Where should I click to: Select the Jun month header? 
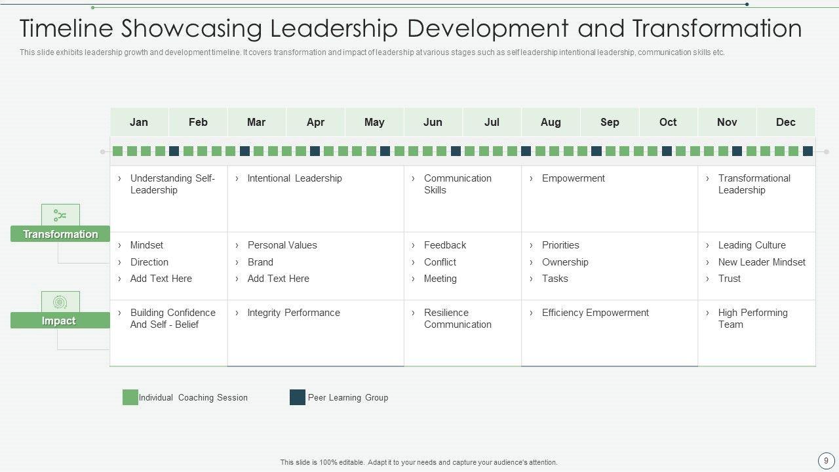(433, 122)
